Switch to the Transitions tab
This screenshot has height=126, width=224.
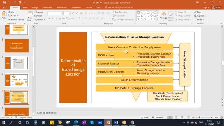tap(47, 8)
